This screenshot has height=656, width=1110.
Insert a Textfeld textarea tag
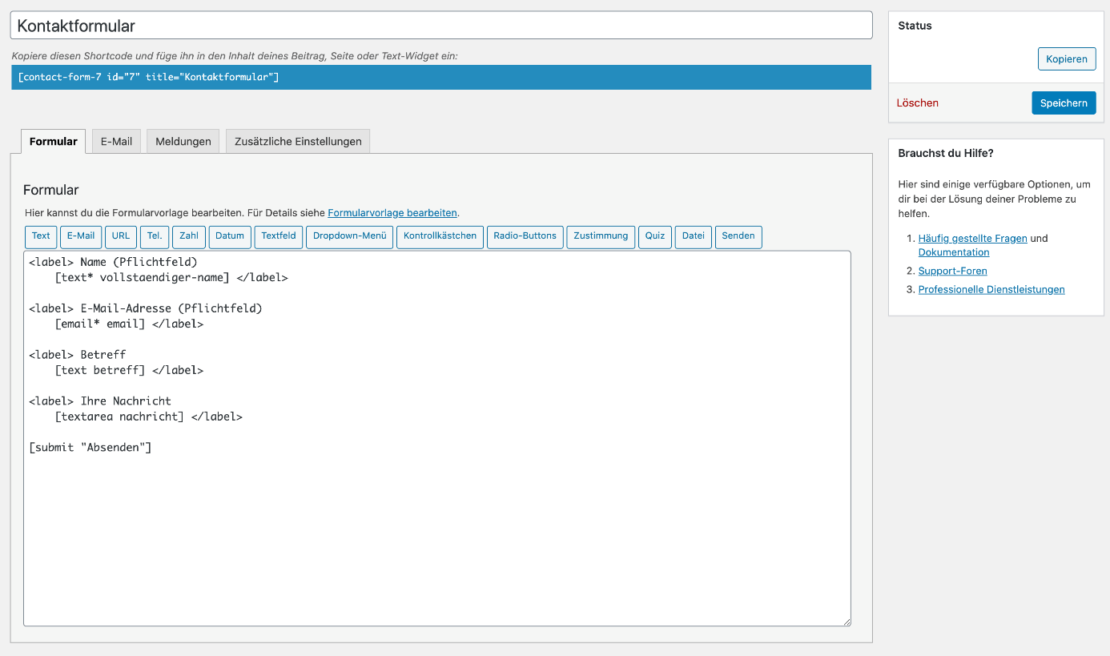(x=279, y=236)
